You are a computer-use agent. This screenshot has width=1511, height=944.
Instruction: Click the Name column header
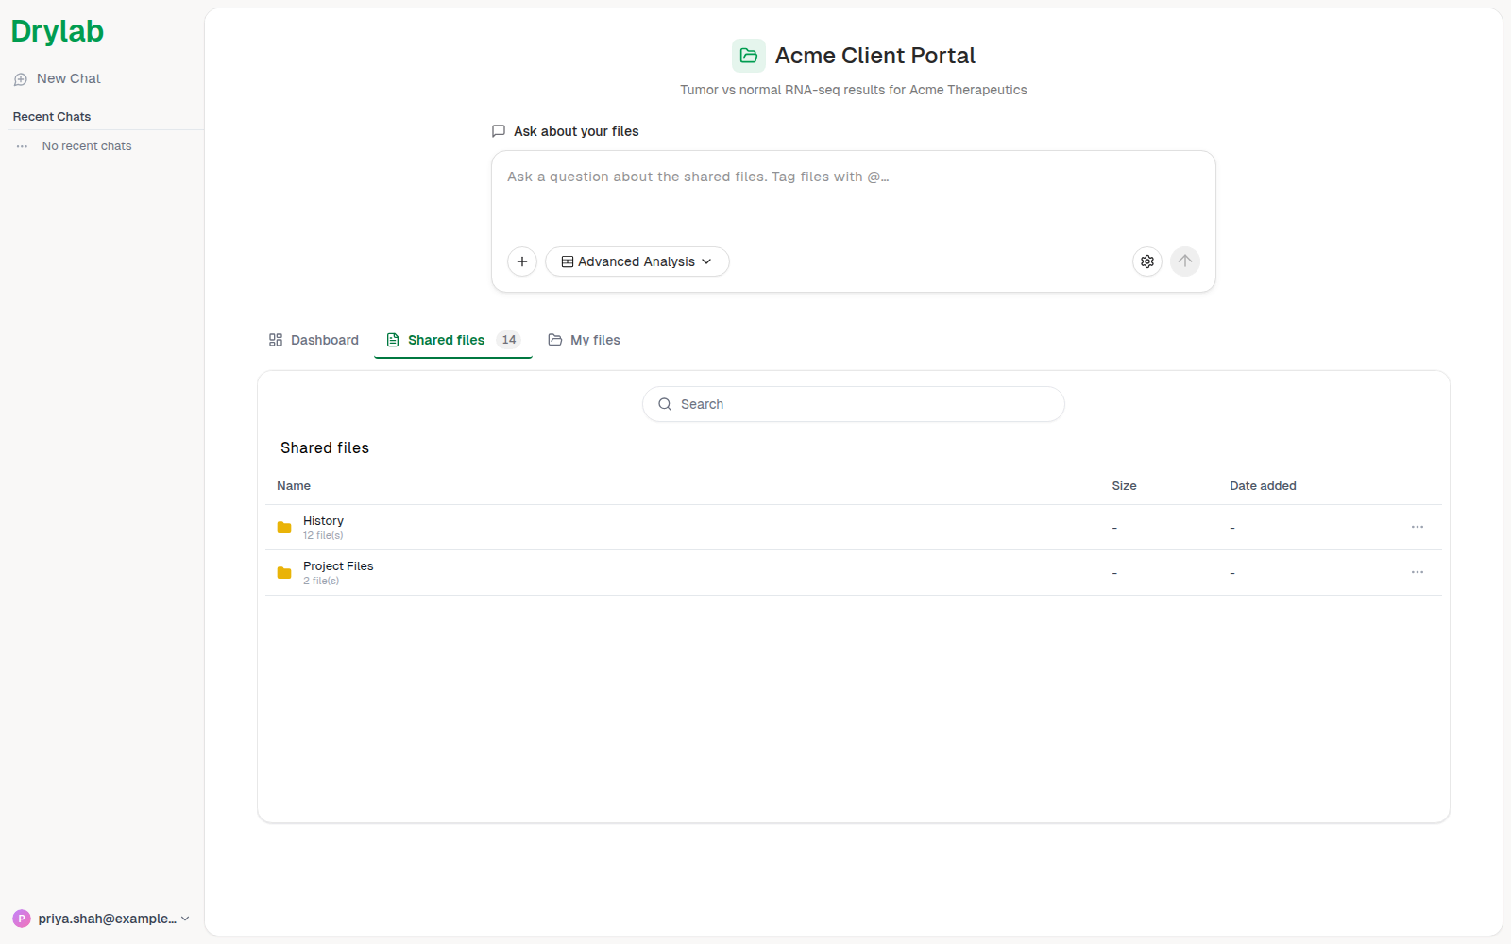pos(294,486)
